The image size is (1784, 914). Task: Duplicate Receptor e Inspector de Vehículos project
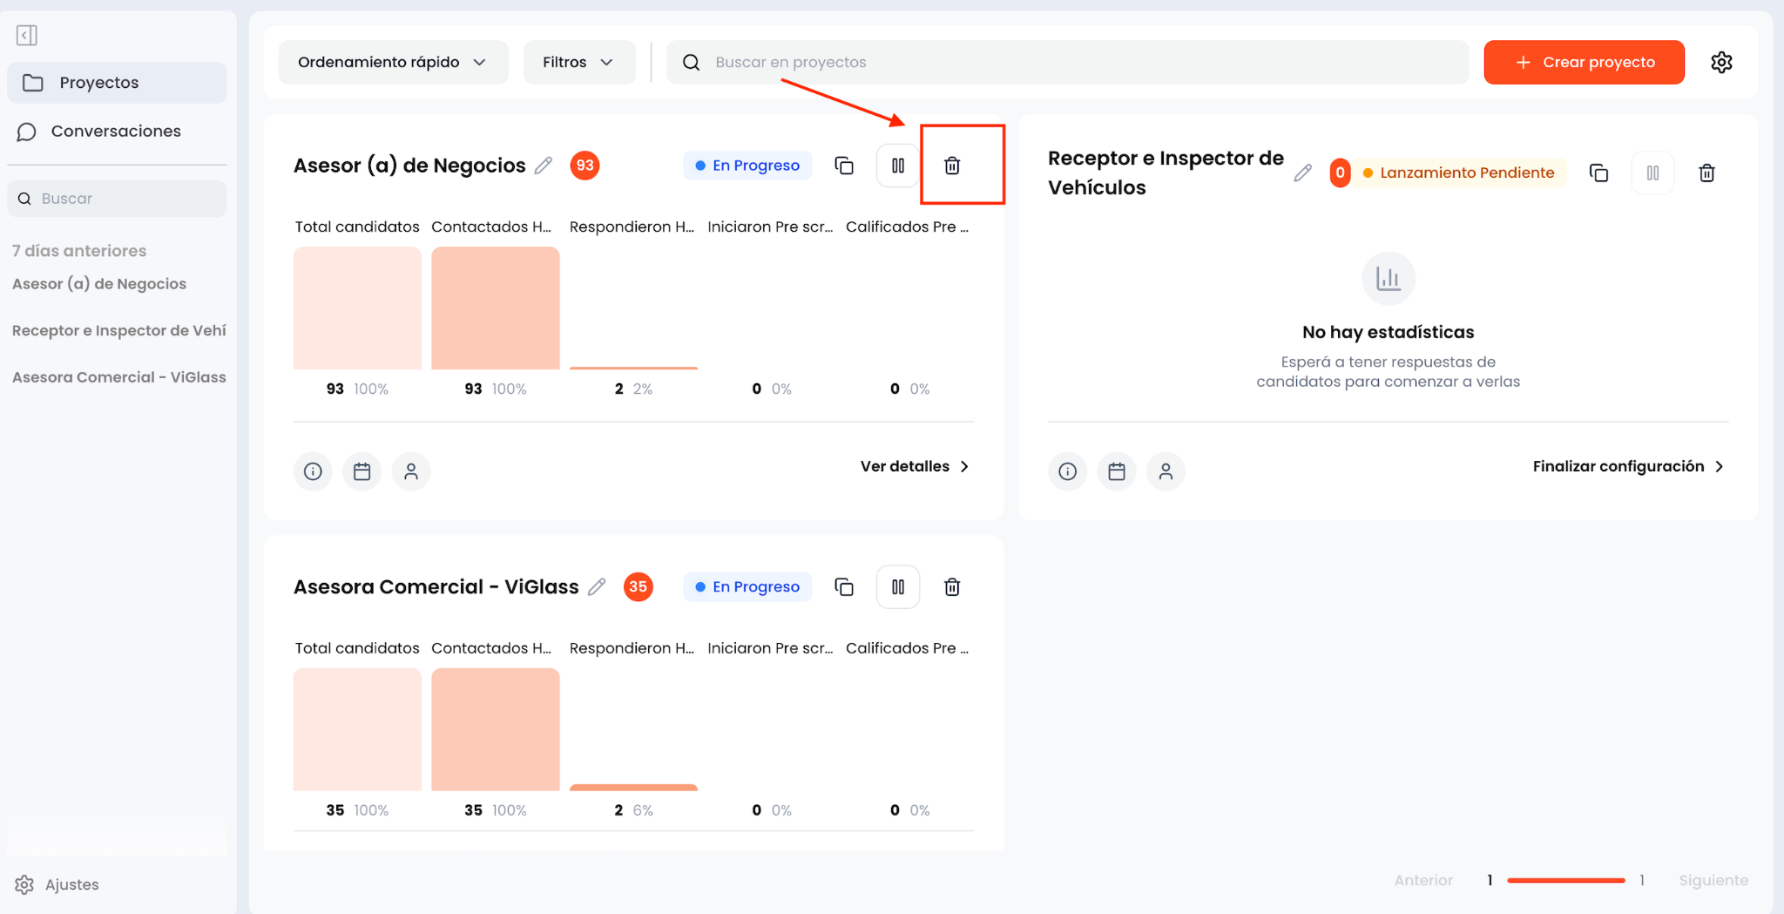pos(1598,173)
